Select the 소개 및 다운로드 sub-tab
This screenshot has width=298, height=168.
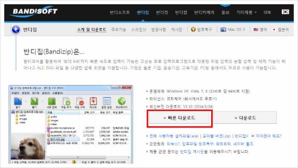[92, 30]
